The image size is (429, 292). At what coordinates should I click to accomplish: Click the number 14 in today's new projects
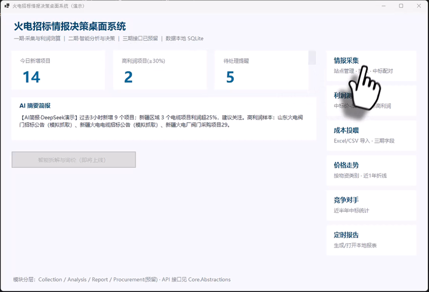pyautogui.click(x=32, y=77)
